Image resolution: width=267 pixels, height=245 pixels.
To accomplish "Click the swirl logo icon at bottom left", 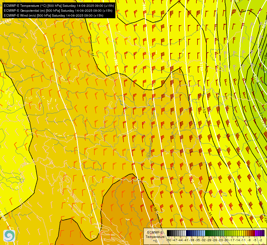I will pos(9,236).
